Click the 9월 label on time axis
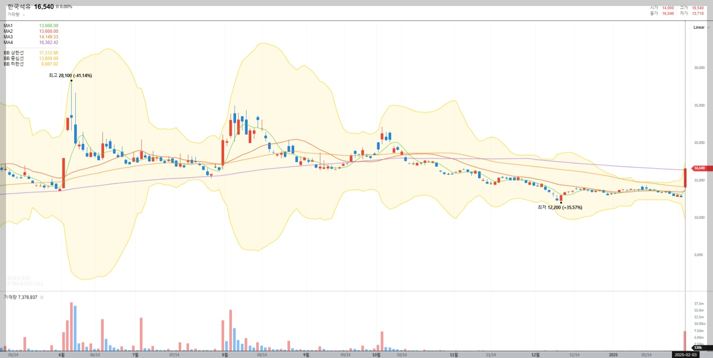 306,355
